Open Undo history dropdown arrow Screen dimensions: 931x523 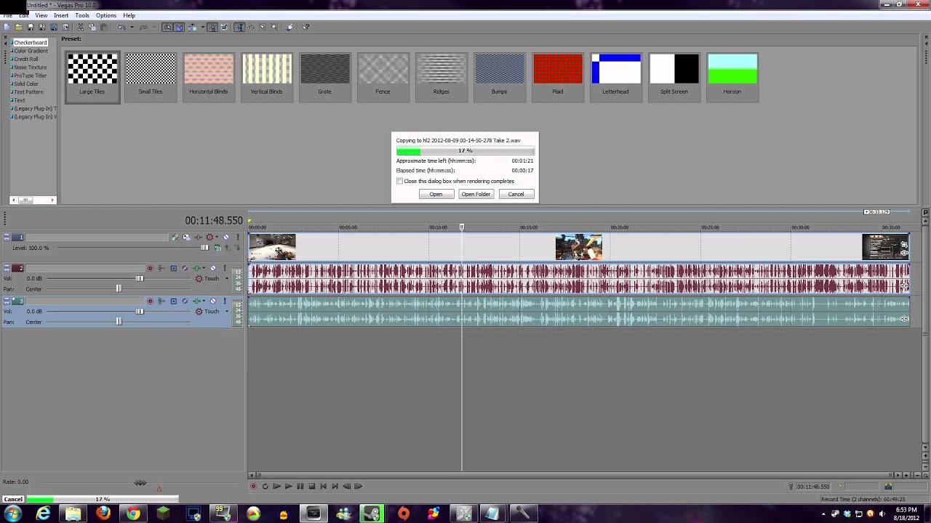coord(132,28)
